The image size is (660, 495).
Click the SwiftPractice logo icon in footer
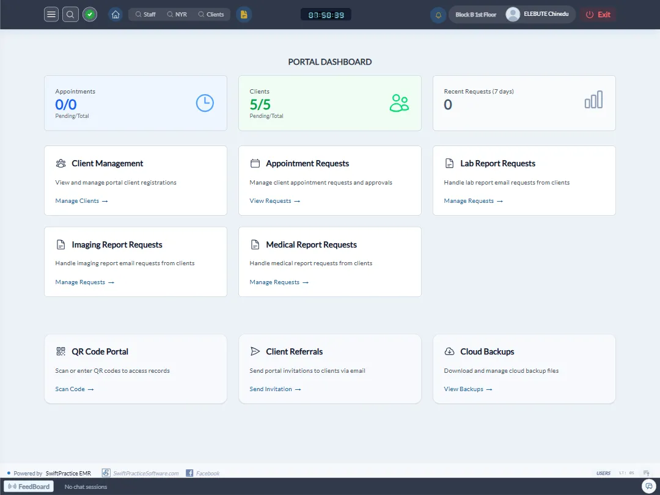point(106,473)
